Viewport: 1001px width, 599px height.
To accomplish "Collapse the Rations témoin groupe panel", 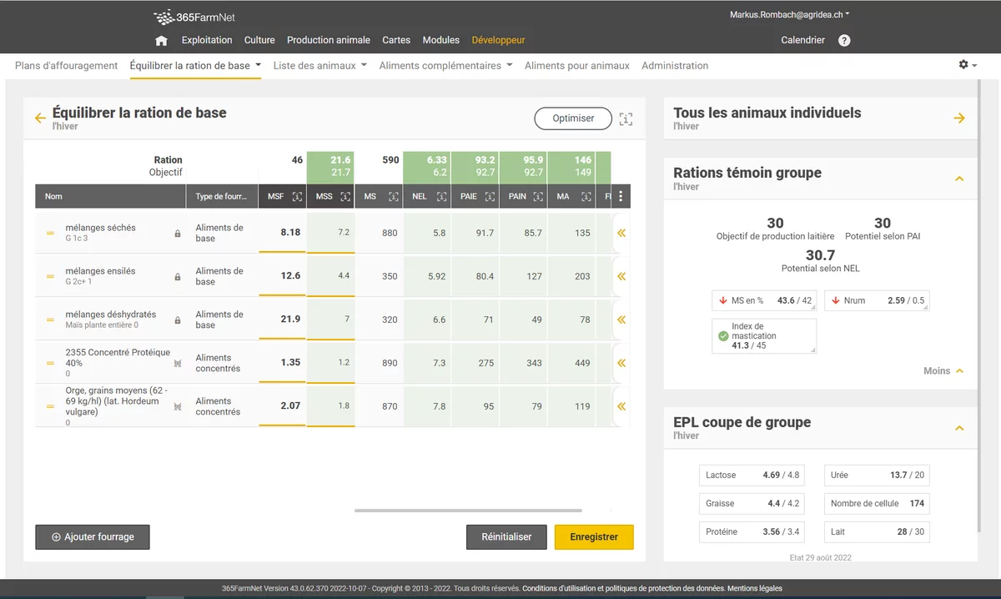I will coord(958,179).
